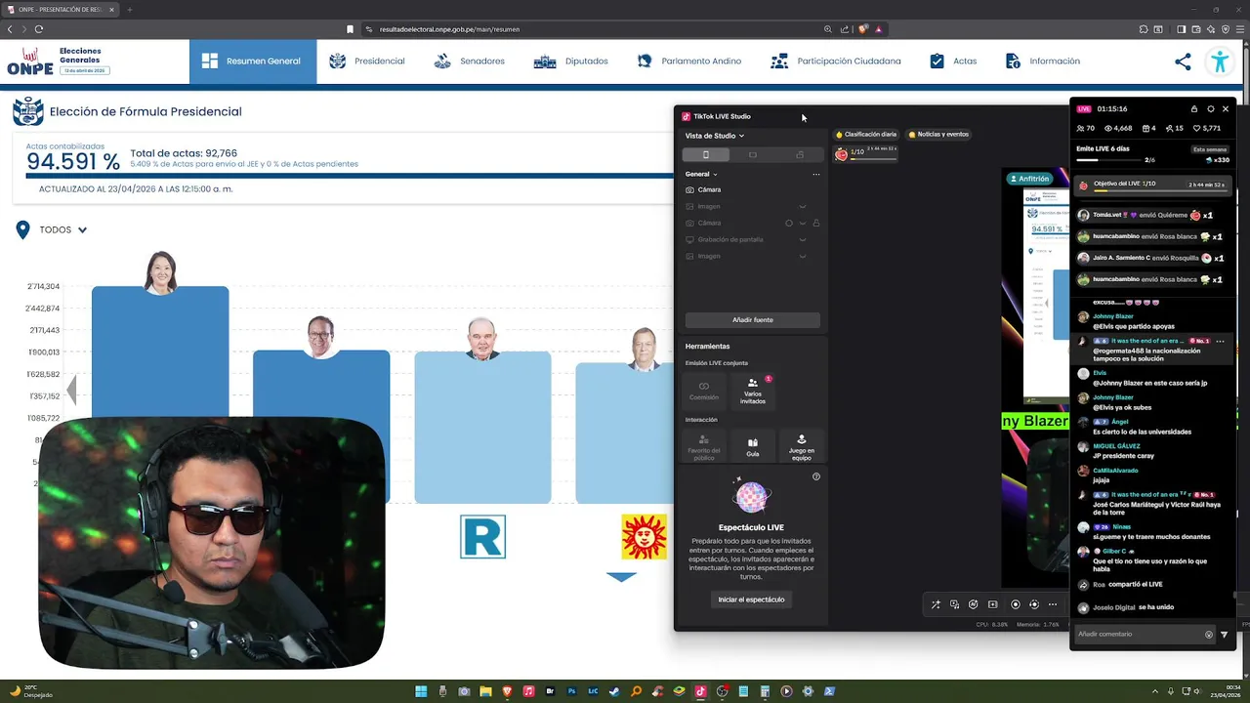Click the Anfitrión badge on the preview
1250x703 pixels.
click(x=1029, y=179)
